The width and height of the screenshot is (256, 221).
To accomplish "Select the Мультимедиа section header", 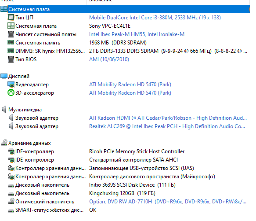I will pos(25,109).
